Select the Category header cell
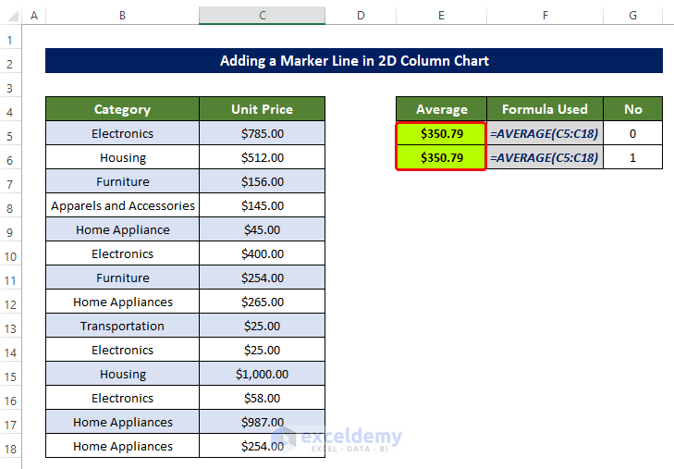 click(x=122, y=109)
